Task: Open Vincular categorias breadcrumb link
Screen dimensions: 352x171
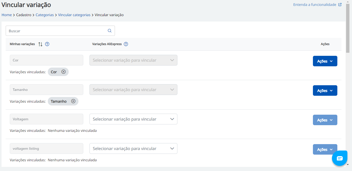Action: (x=74, y=15)
